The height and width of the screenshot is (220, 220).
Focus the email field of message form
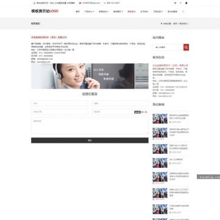(x=120, y=103)
